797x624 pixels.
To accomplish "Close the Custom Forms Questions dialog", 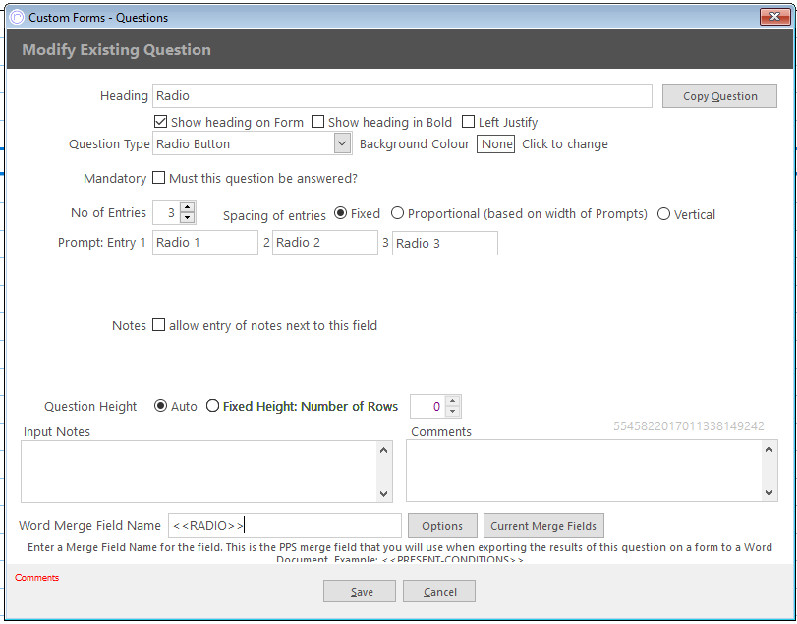I will [774, 17].
